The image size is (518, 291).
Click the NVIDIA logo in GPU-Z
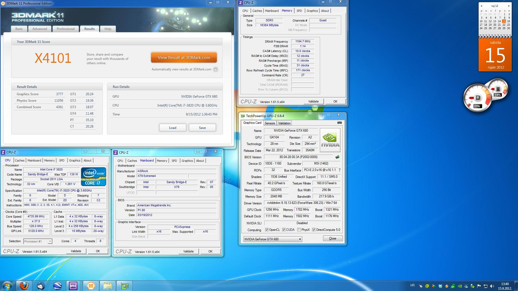[330, 140]
